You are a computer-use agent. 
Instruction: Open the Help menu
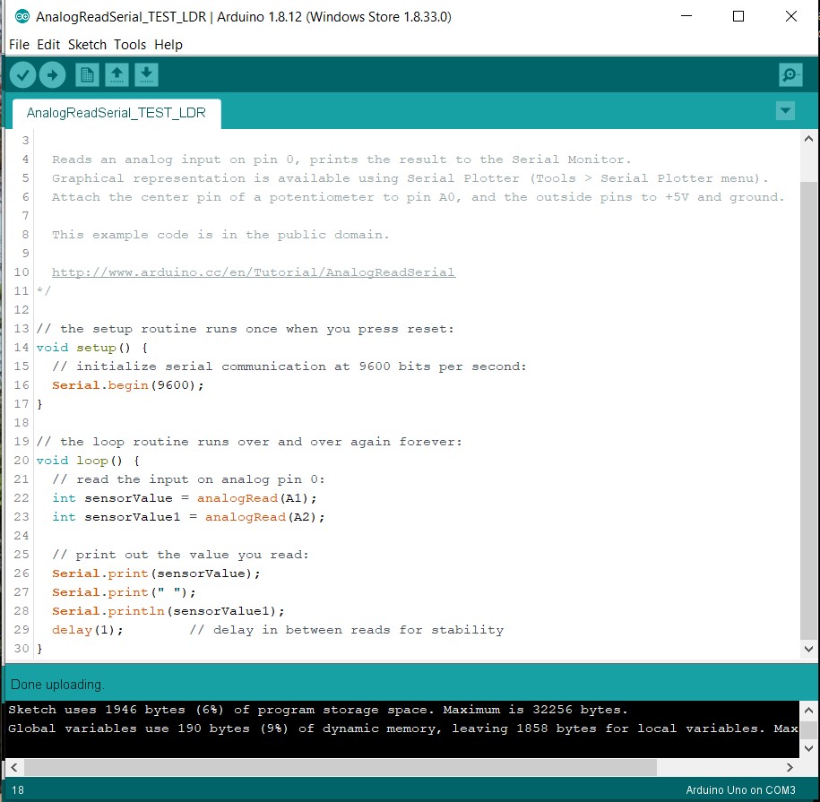168,45
